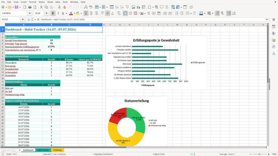278x156 pixels.
Task: Toggle Wrap Text
Action: pos(119,13)
